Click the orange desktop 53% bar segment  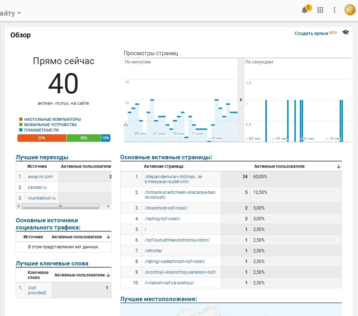click(42, 138)
